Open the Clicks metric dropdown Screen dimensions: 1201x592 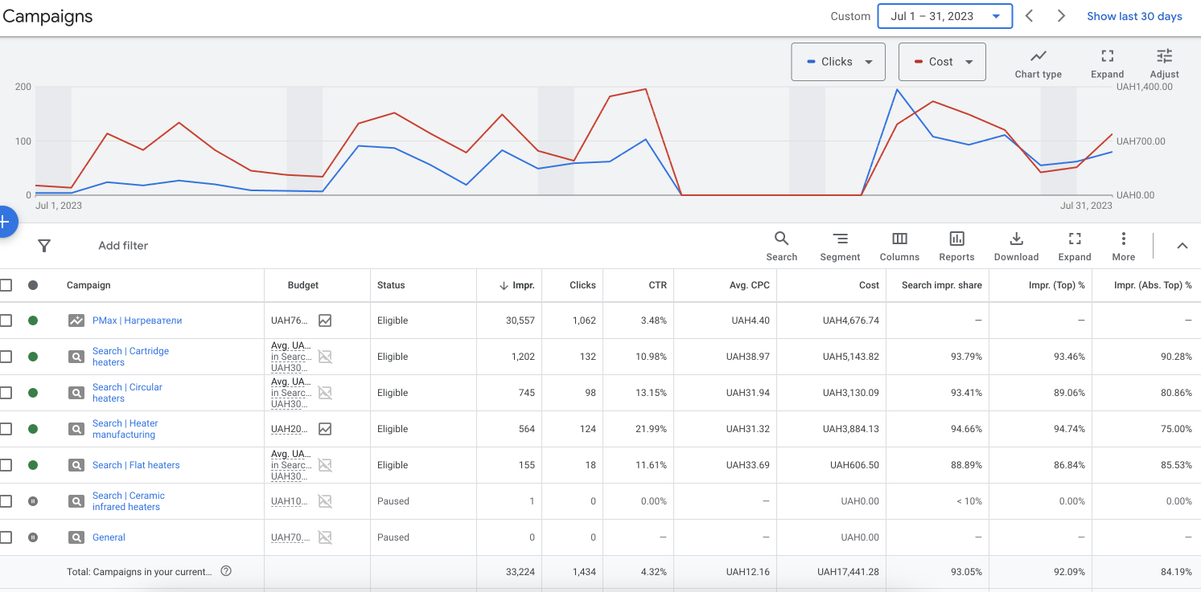(x=837, y=62)
